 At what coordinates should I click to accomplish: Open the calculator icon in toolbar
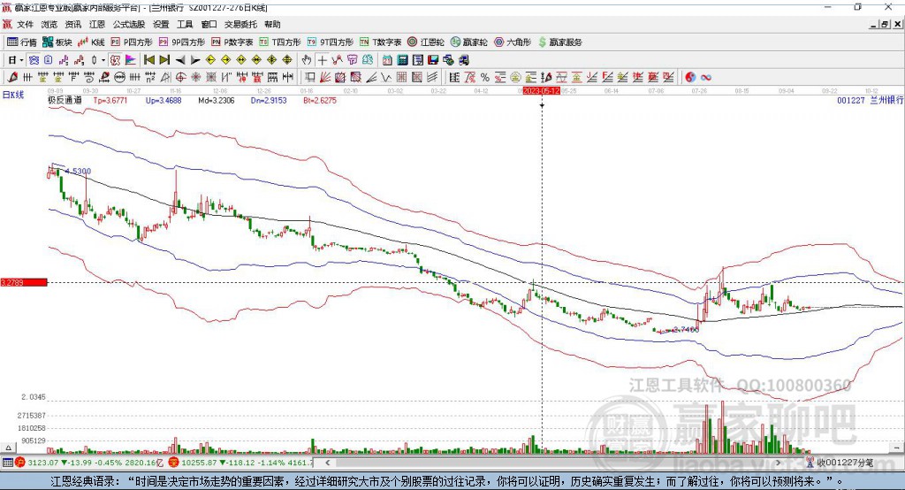click(x=402, y=60)
